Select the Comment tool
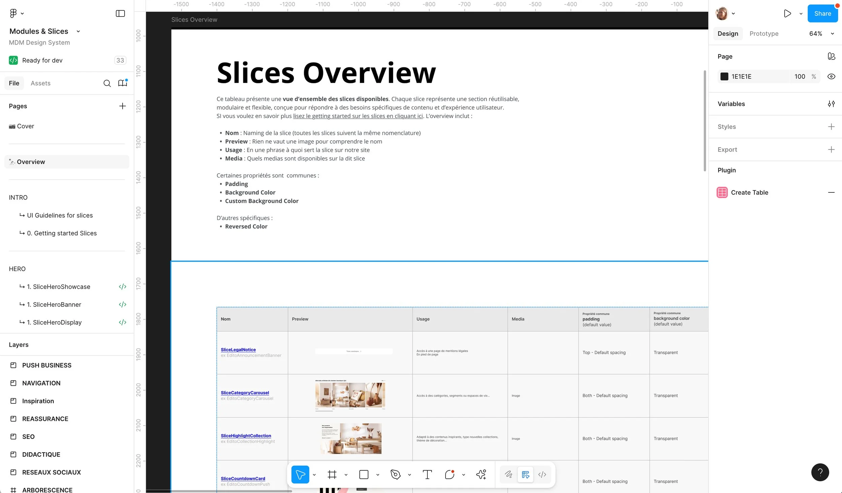The width and height of the screenshot is (842, 493). (449, 474)
